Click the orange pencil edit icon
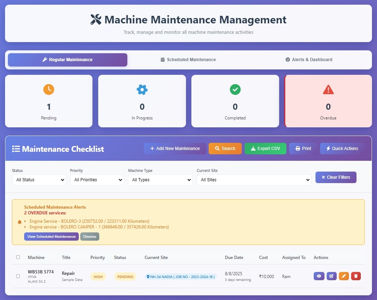Viewport: 377px width, 300px height. (344, 276)
